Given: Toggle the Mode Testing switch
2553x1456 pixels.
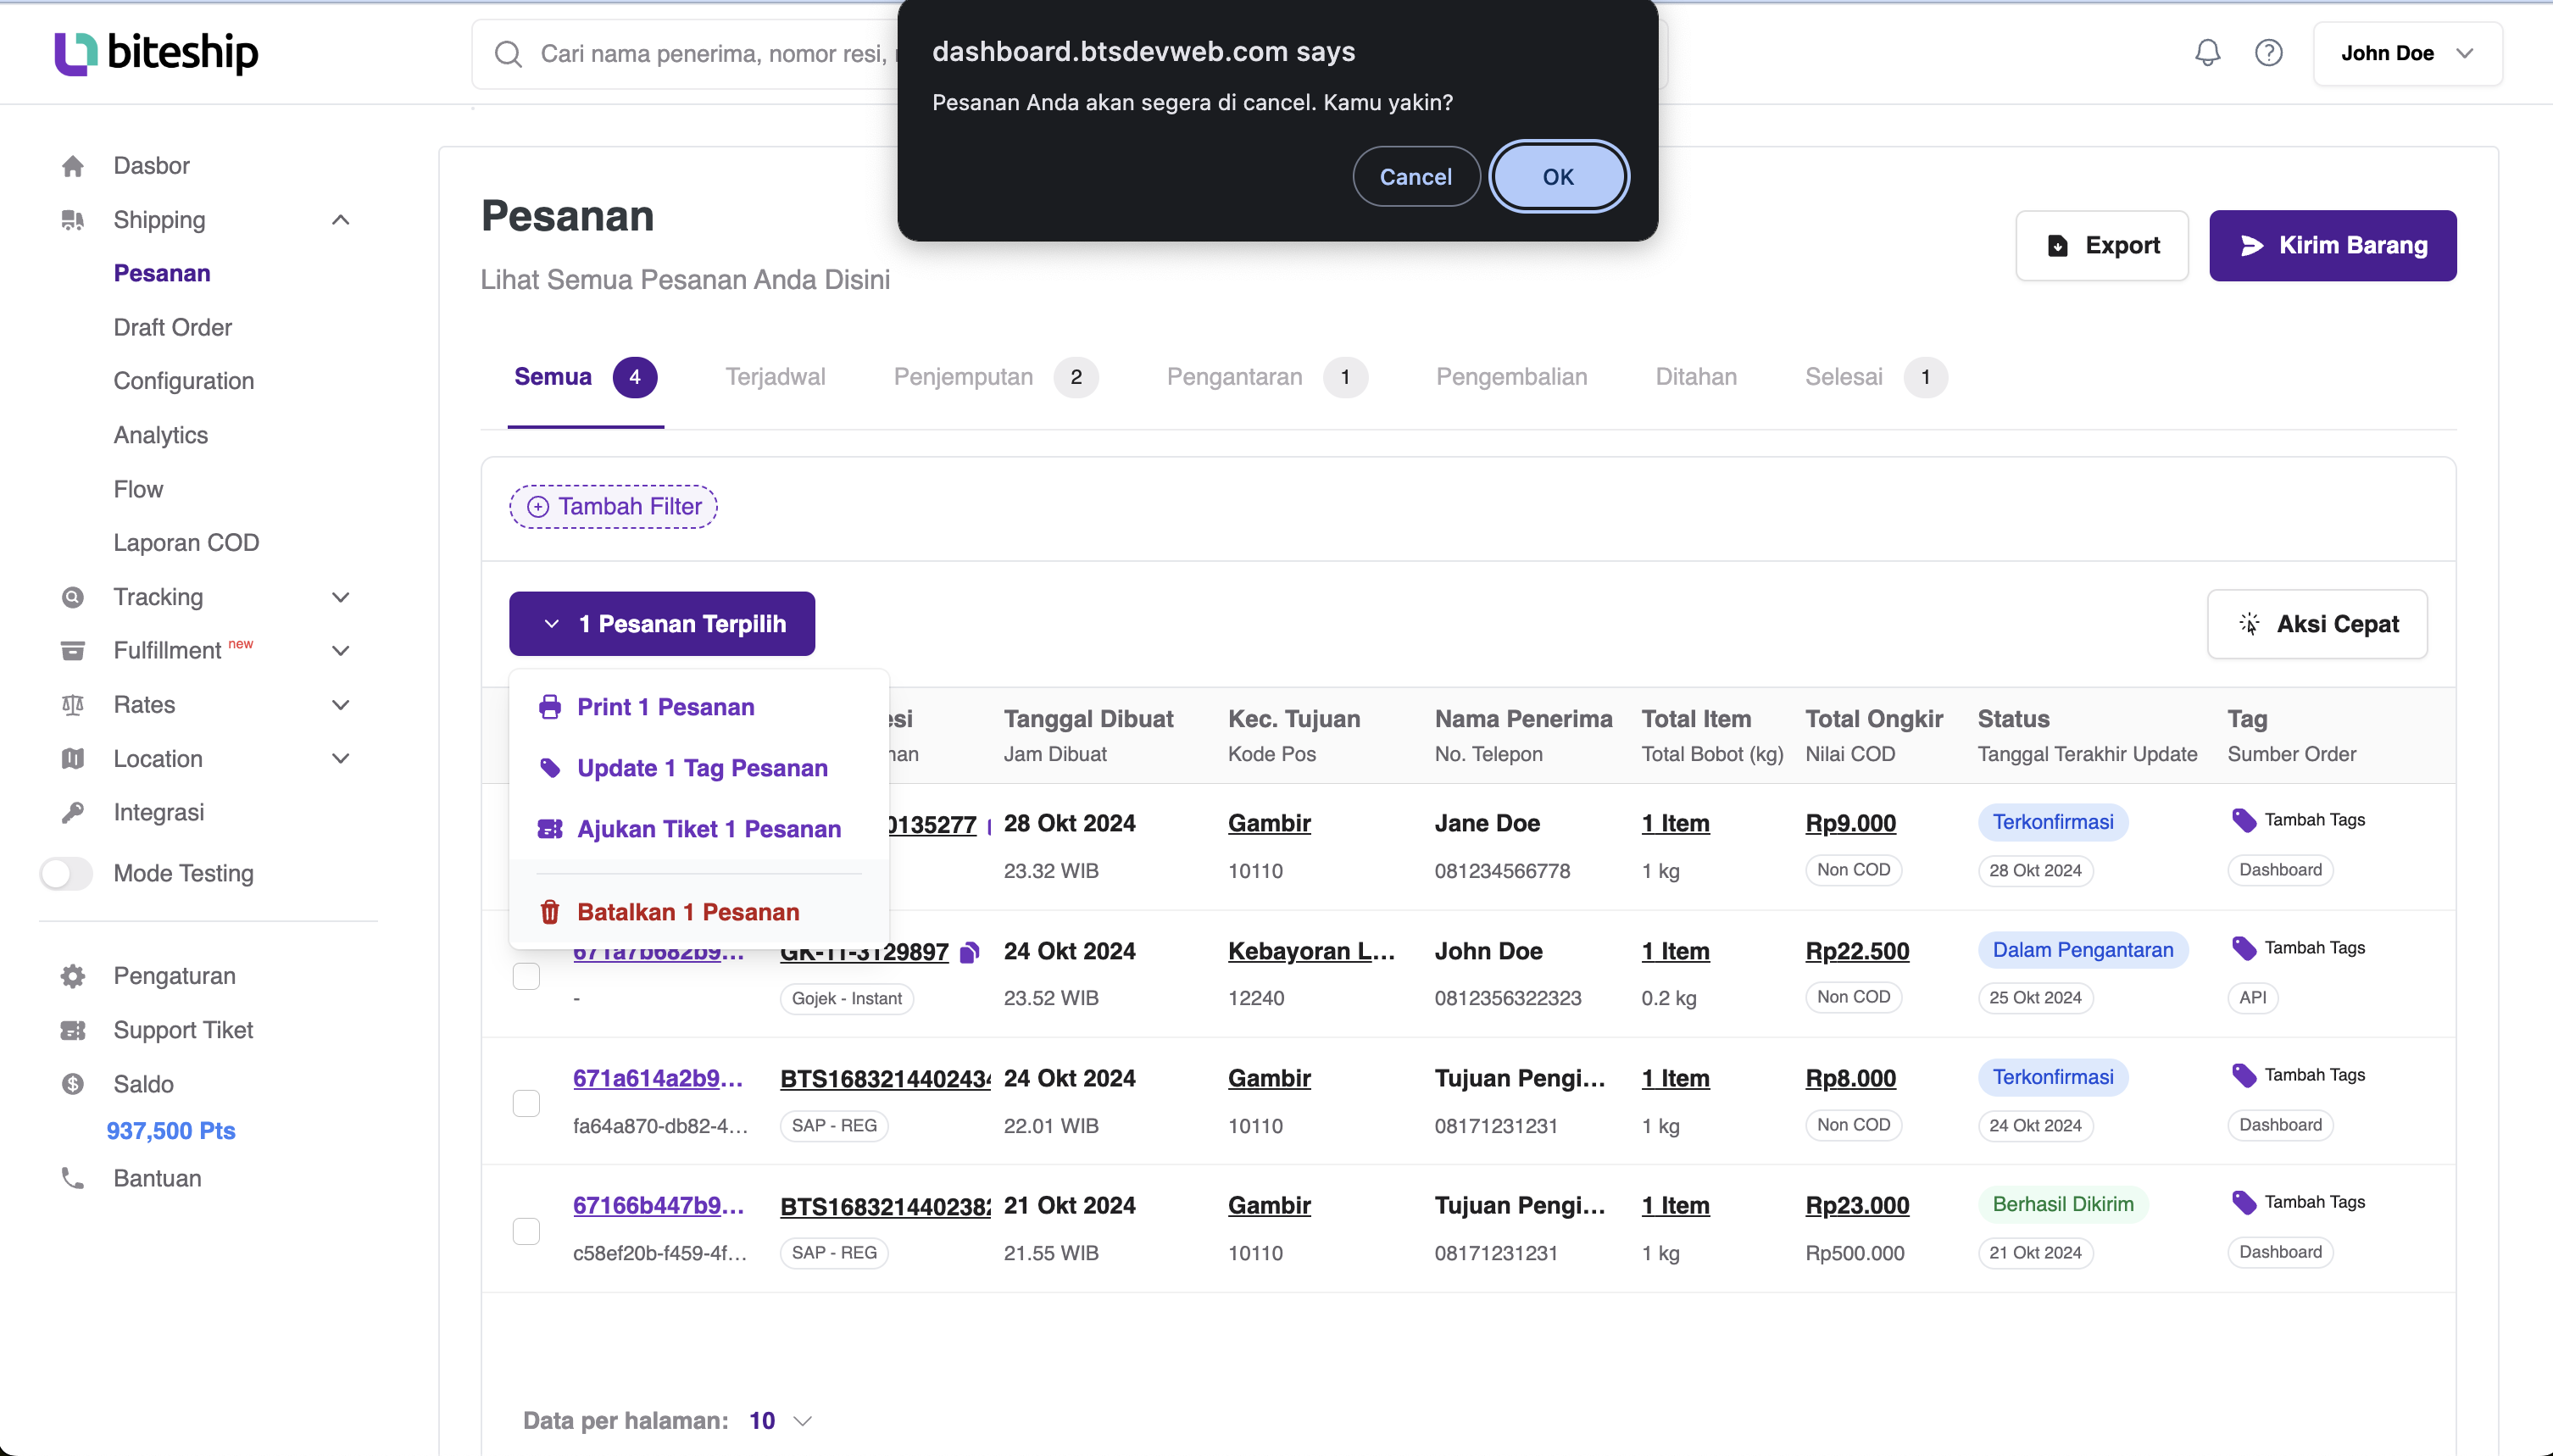Looking at the screenshot, I should 66,873.
